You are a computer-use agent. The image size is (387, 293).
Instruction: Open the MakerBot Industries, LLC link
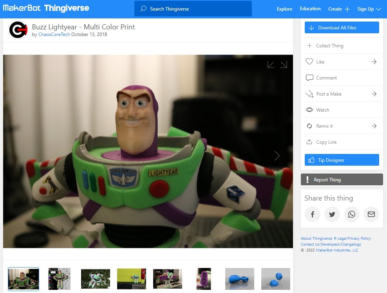(337, 250)
